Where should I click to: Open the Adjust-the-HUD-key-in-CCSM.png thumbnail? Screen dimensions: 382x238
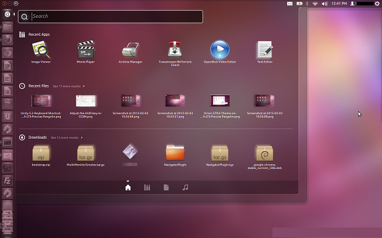point(86,101)
